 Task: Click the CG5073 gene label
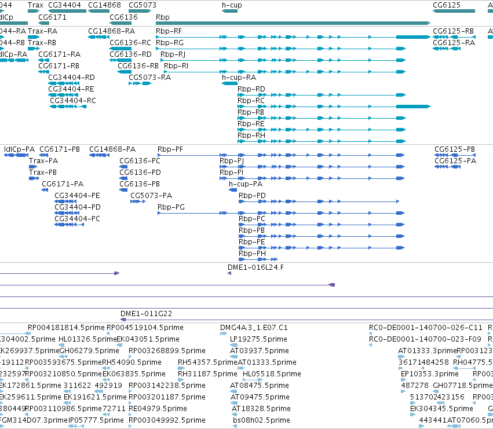click(x=143, y=5)
